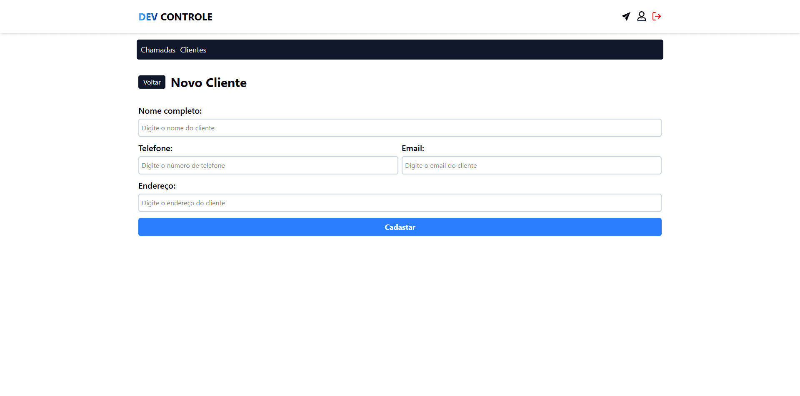800x396 pixels.
Task: Focus the Nome completo input field
Action: (x=400, y=128)
